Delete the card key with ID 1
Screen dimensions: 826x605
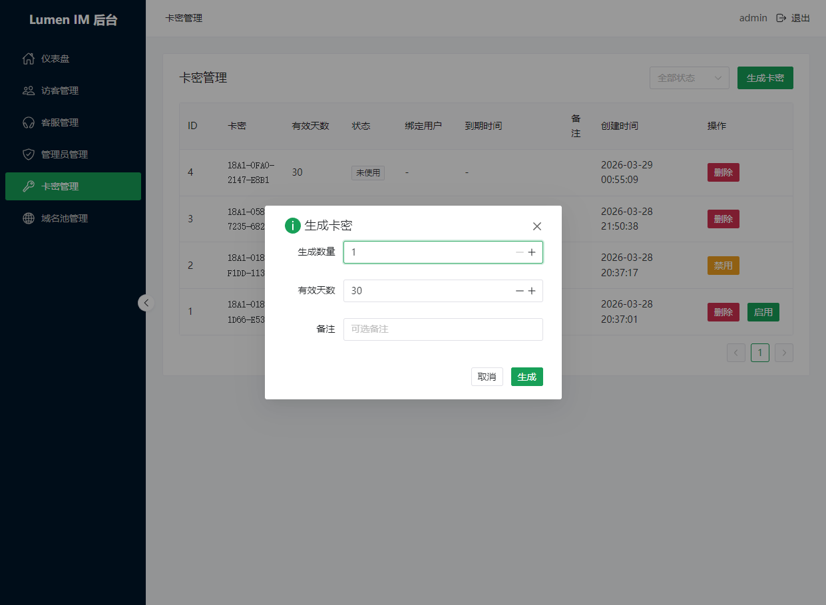[x=723, y=312]
